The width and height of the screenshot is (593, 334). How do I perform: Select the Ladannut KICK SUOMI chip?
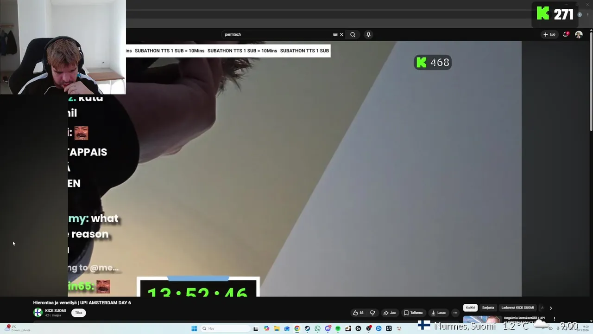pyautogui.click(x=517, y=308)
